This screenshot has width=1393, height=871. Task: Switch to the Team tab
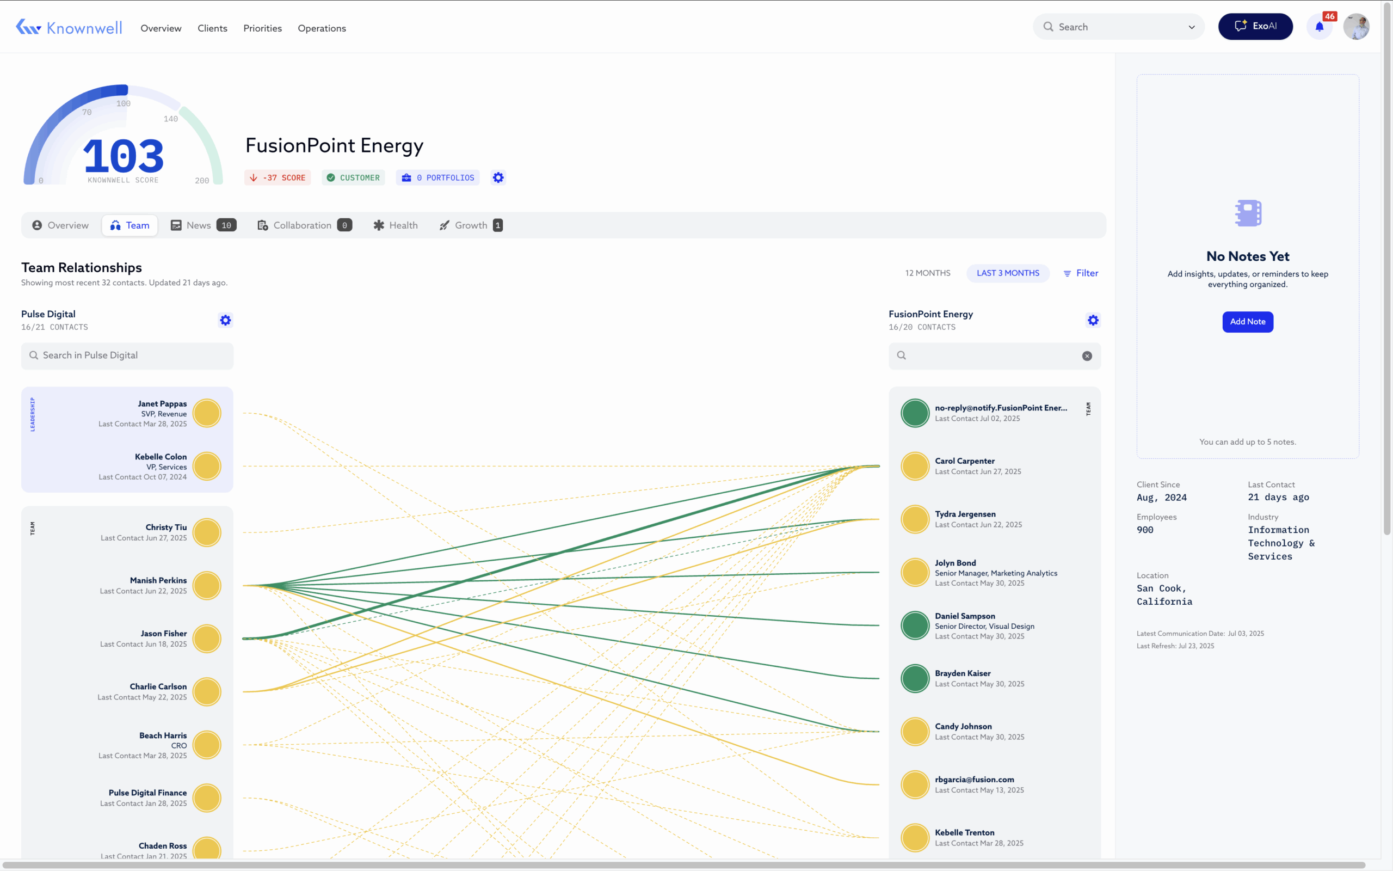130,225
